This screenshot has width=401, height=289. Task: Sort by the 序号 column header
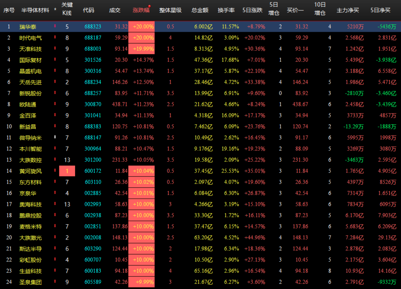click(9, 10)
